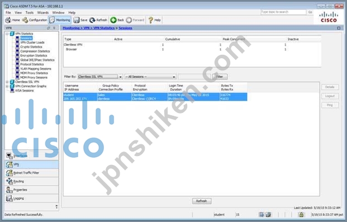Image resolution: width=347 pixels, height=222 pixels.
Task: Open the Botnet Traffic Filter section
Action: [32, 173]
